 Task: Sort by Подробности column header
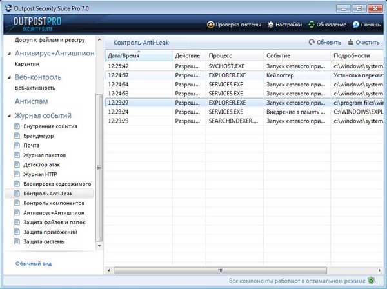[357, 55]
